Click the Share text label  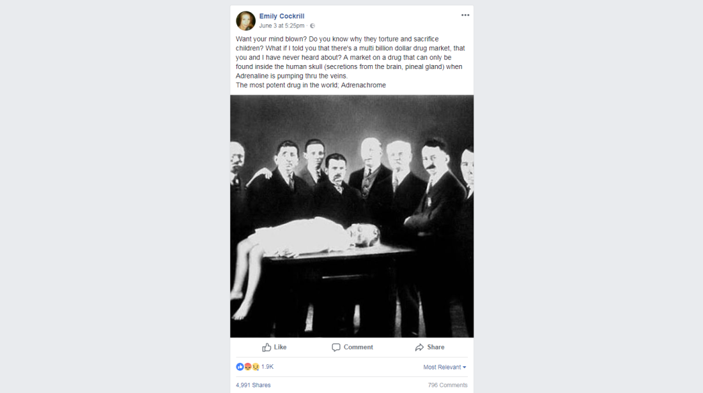436,347
